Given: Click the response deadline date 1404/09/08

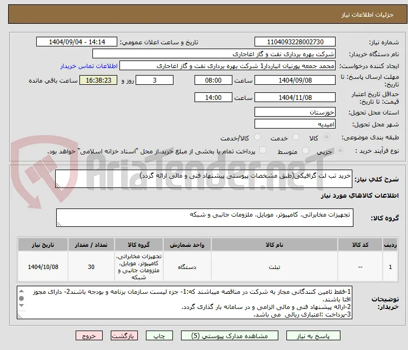Looking at the screenshot, I should point(295,80).
